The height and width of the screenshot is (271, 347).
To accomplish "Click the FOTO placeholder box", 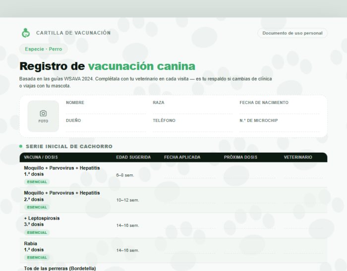I will 43,116.
